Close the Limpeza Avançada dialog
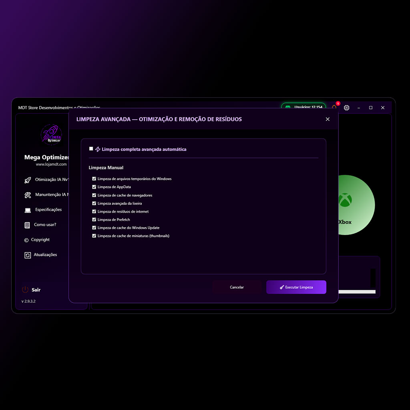410x410 pixels. 328,119
